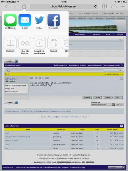Open sunesson user profile link
Image resolution: width=128 pixels, height=171 pixels.
tap(11, 79)
